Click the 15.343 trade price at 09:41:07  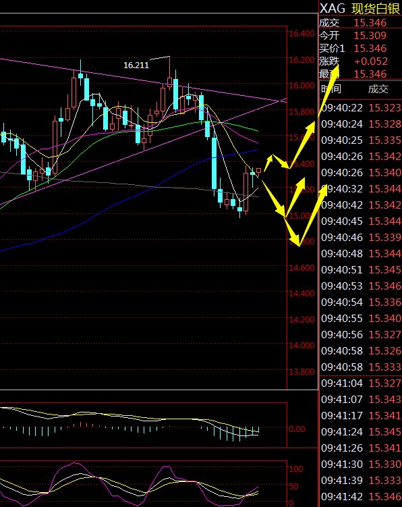click(385, 400)
